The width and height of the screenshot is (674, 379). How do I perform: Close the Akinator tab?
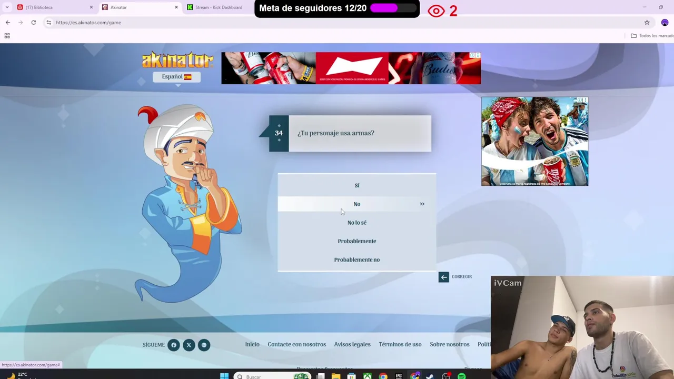(x=176, y=7)
